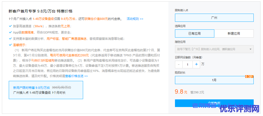Click the orange 0.3折 discount badge

coord(249,77)
